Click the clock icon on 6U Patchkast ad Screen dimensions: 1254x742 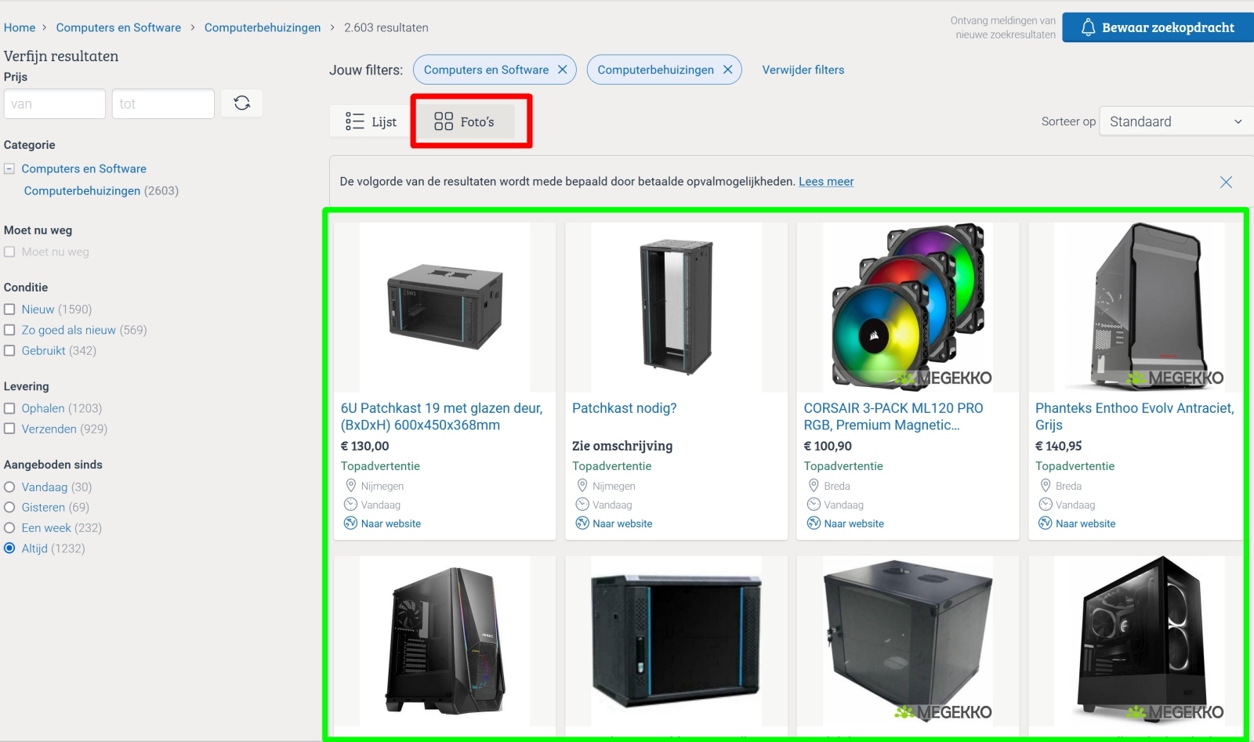[350, 505]
